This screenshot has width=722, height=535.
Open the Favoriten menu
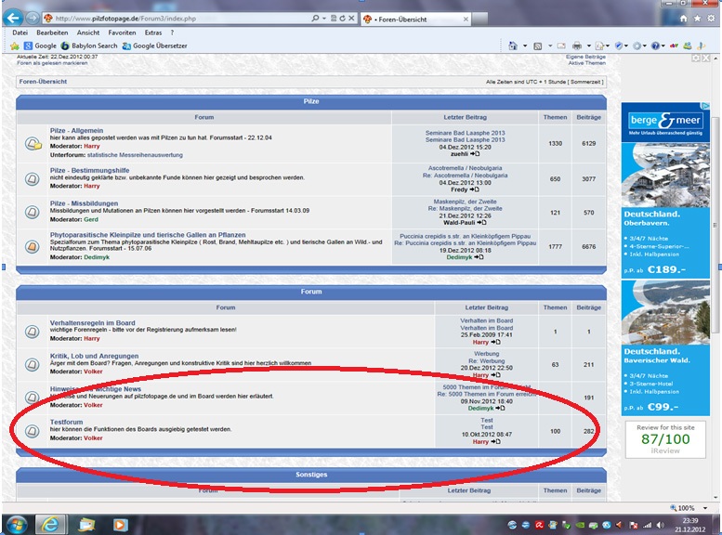click(120, 33)
